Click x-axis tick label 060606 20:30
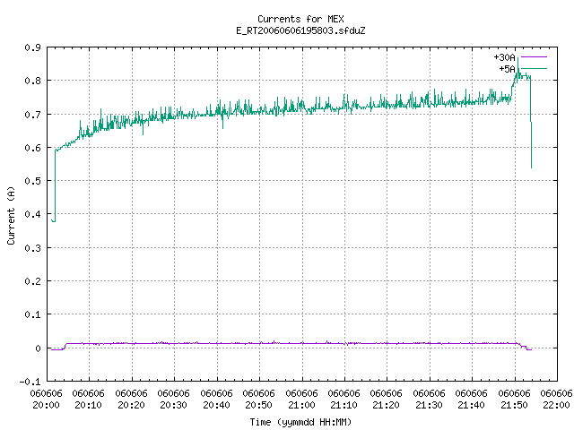This screenshot has height=430, width=574. click(x=173, y=400)
